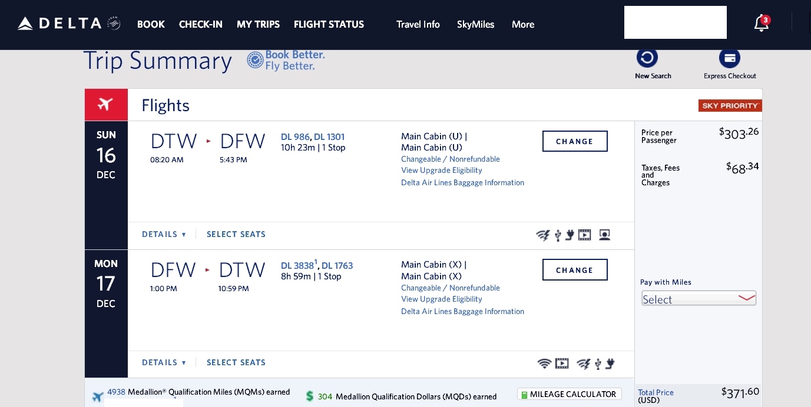
Task: Click the in-flight entertainment filmstrip icon
Action: (x=584, y=235)
